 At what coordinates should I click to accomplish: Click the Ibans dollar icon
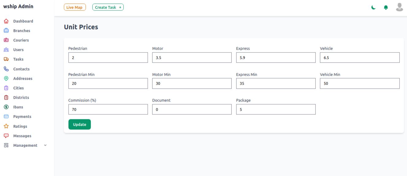point(6,107)
